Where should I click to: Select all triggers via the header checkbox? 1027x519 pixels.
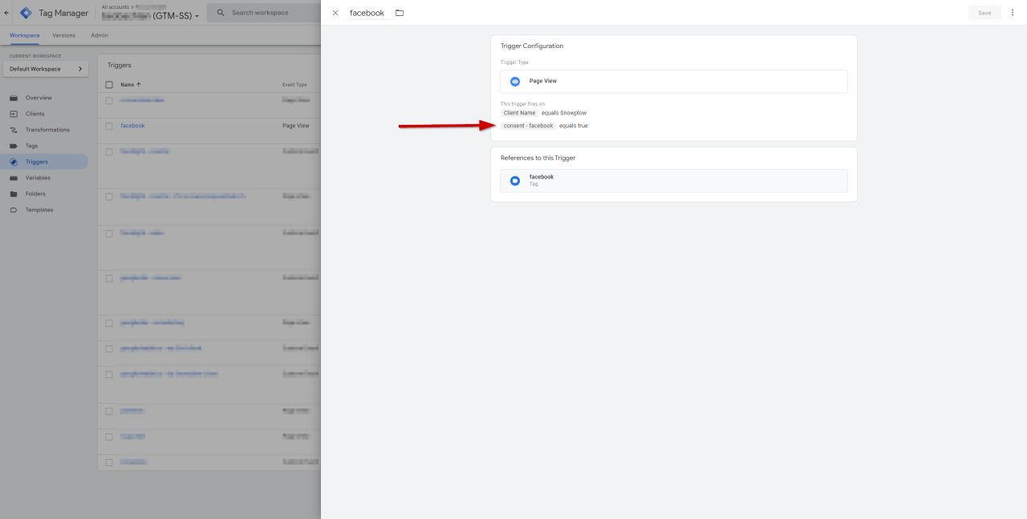(x=109, y=84)
